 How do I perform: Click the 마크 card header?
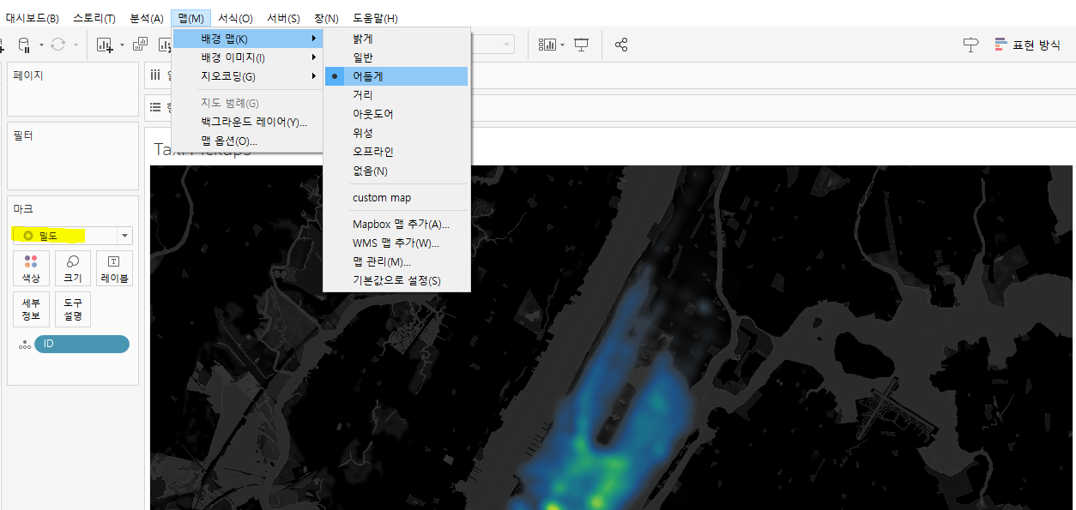coord(23,209)
